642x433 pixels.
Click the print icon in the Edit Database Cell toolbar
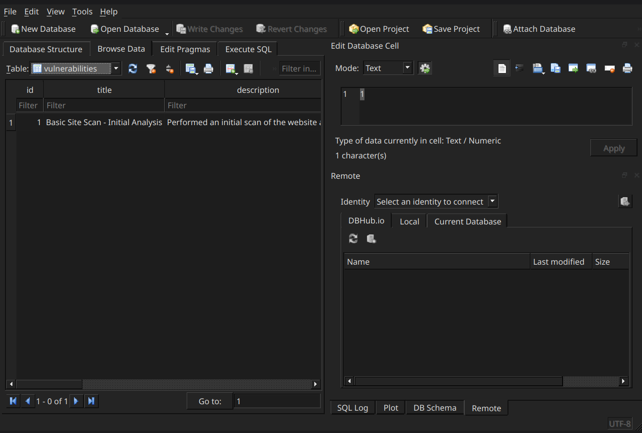coord(628,68)
